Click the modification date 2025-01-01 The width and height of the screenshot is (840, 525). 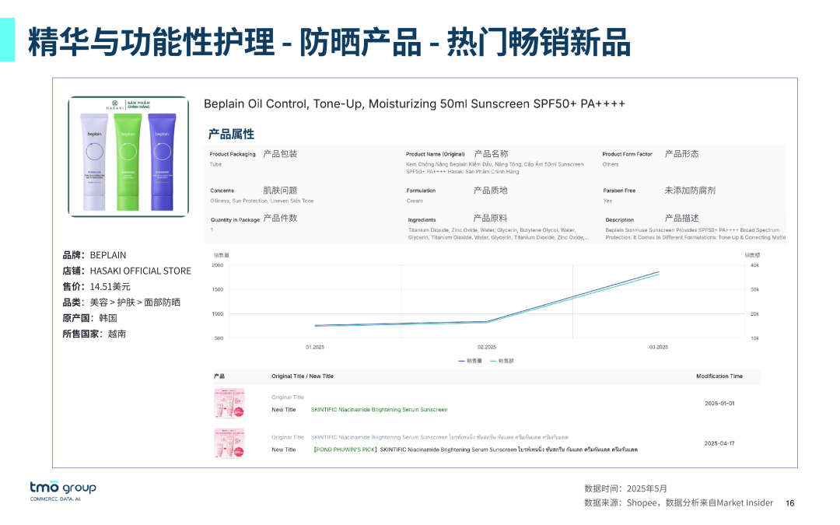point(719,404)
